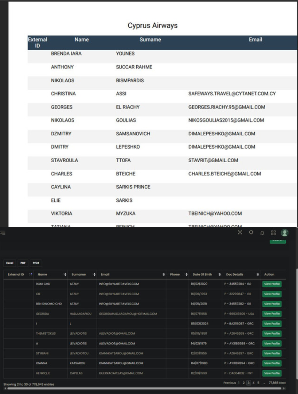Screen dimensions: 298x394
Task: Sort the table by External ID column
Action: (31, 274)
